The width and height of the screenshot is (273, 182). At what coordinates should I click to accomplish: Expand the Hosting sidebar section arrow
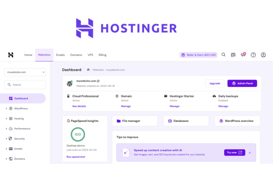click(6, 119)
